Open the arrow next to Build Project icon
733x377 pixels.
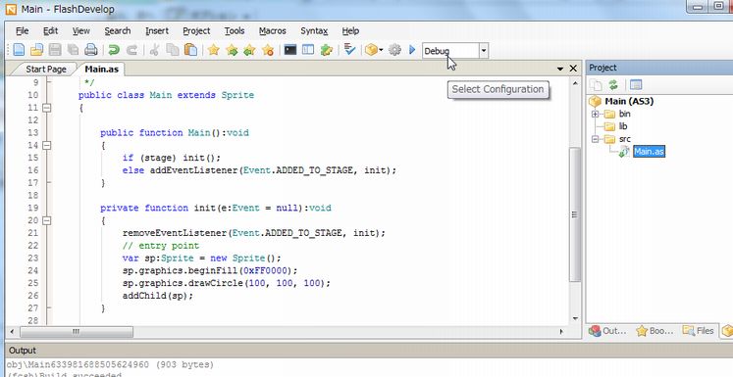(381, 50)
